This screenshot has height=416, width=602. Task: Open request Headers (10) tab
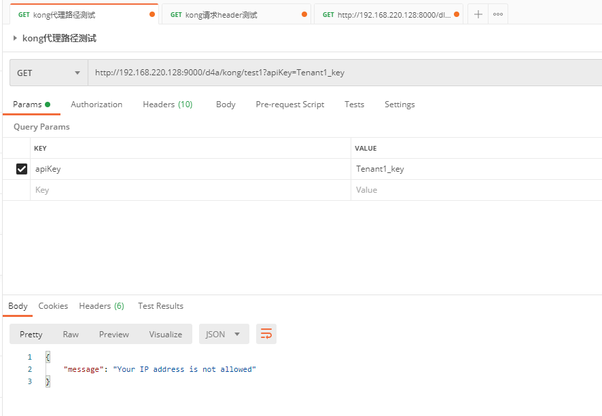[x=167, y=105]
